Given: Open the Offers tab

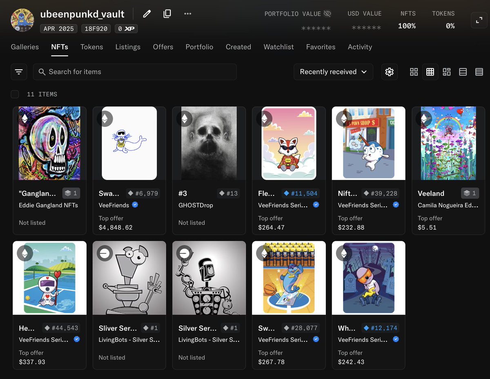Looking at the screenshot, I should pyautogui.click(x=163, y=47).
